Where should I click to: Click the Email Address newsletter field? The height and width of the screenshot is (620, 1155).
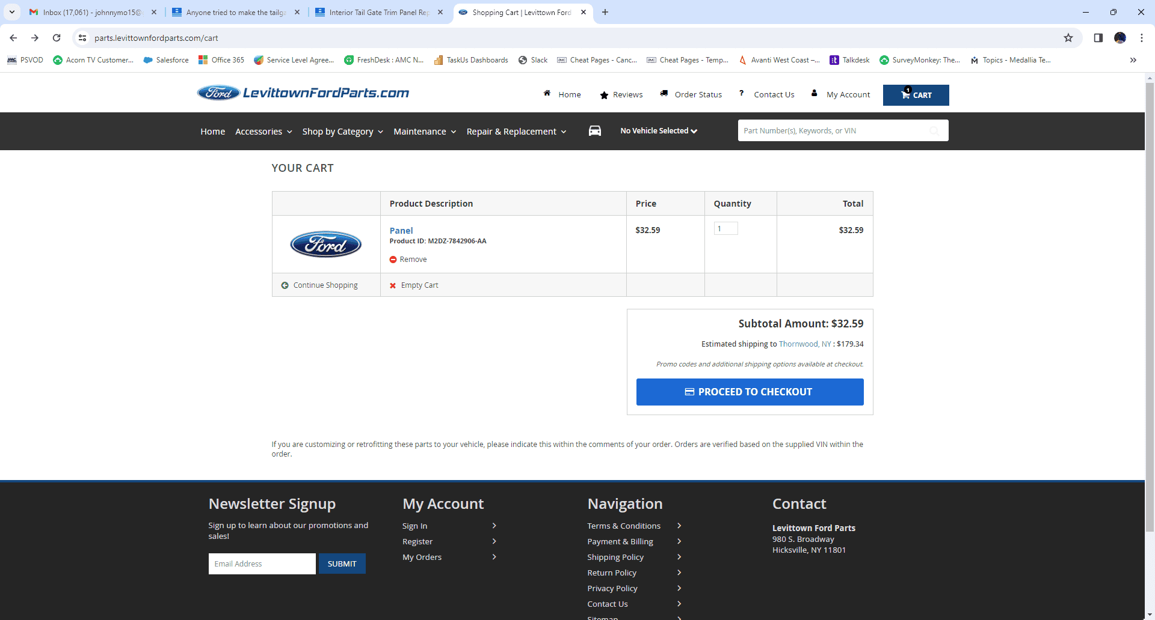[x=262, y=564]
